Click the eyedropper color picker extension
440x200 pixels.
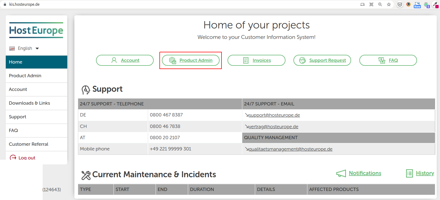coord(435,5)
